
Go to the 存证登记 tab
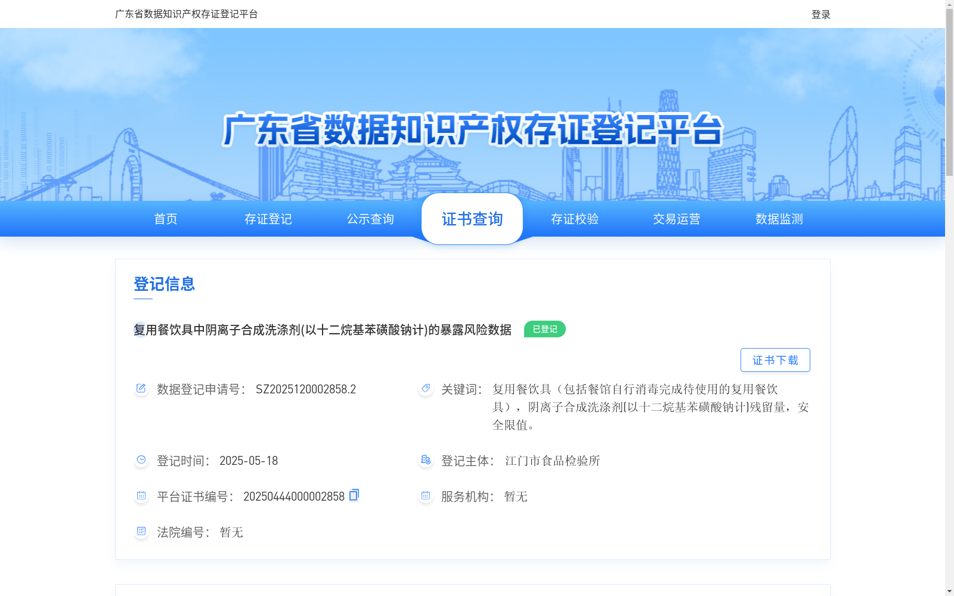coord(268,219)
